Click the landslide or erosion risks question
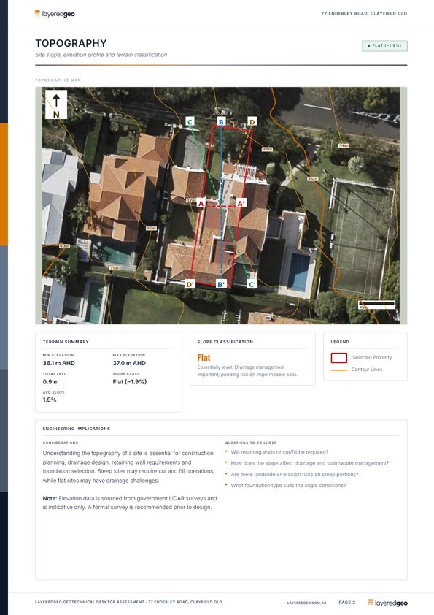 click(294, 475)
